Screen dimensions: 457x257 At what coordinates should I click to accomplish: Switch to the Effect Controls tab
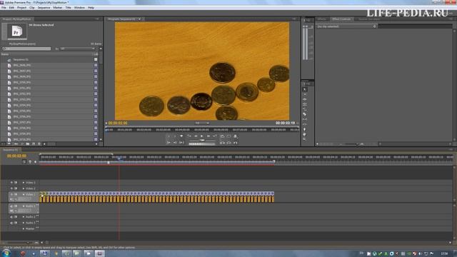341,19
